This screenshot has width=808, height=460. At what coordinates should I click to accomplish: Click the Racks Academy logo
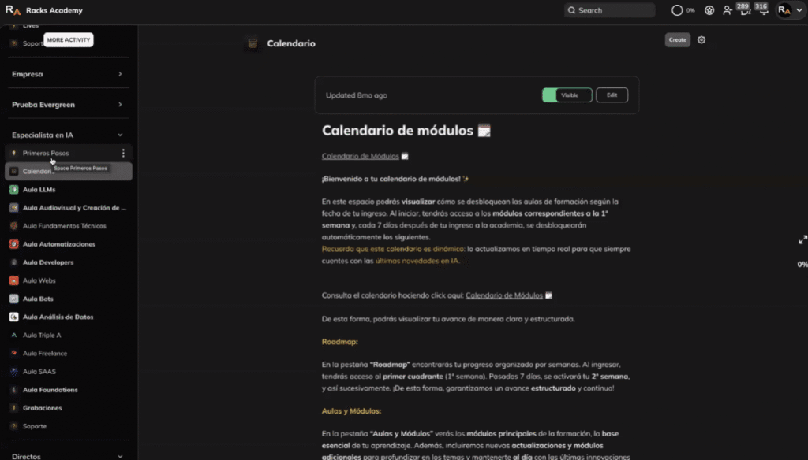(13, 10)
